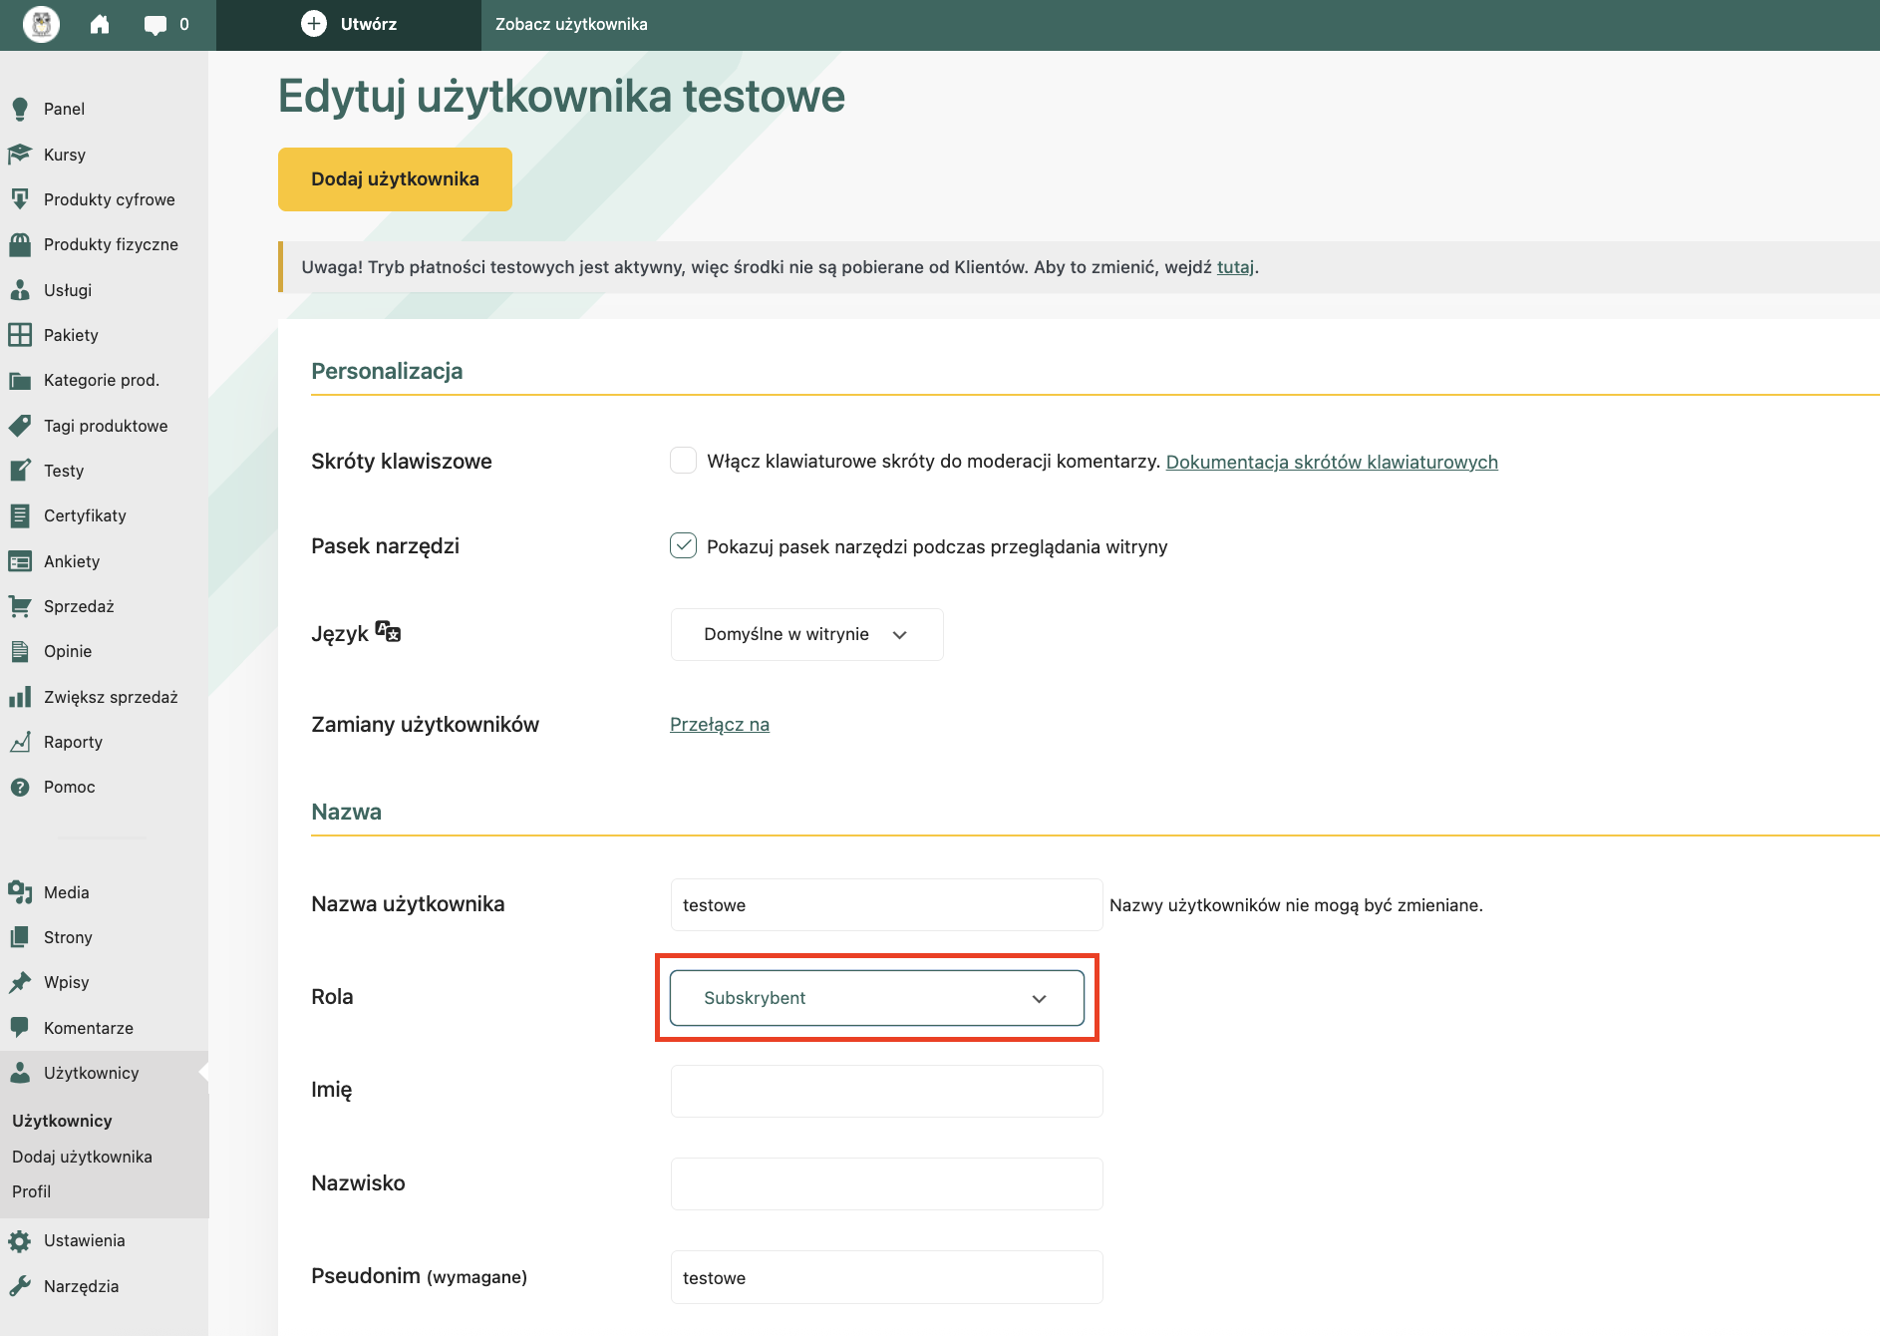Image resolution: width=1880 pixels, height=1336 pixels.
Task: Open the Dokumentacja skrótów klawiaturowych link
Action: [x=1331, y=462]
